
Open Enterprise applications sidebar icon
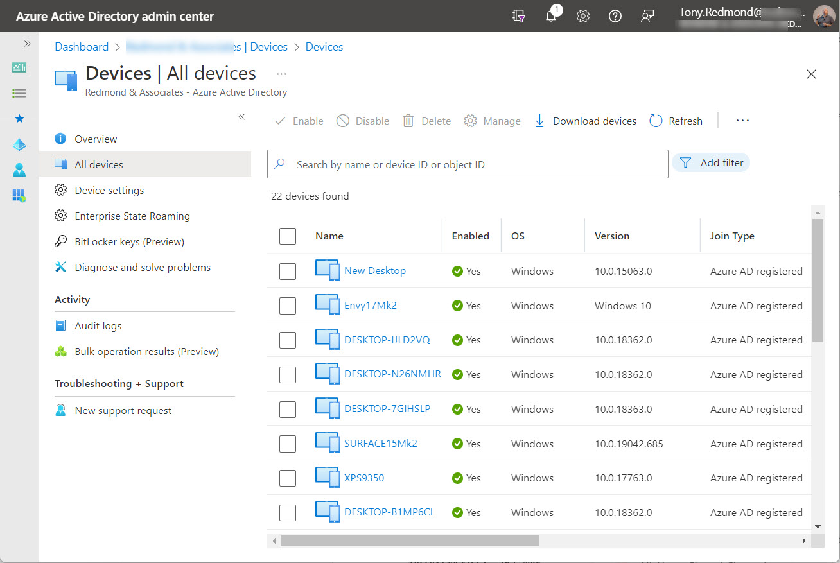coord(19,196)
